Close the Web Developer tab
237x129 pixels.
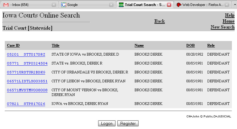pos(227,5)
